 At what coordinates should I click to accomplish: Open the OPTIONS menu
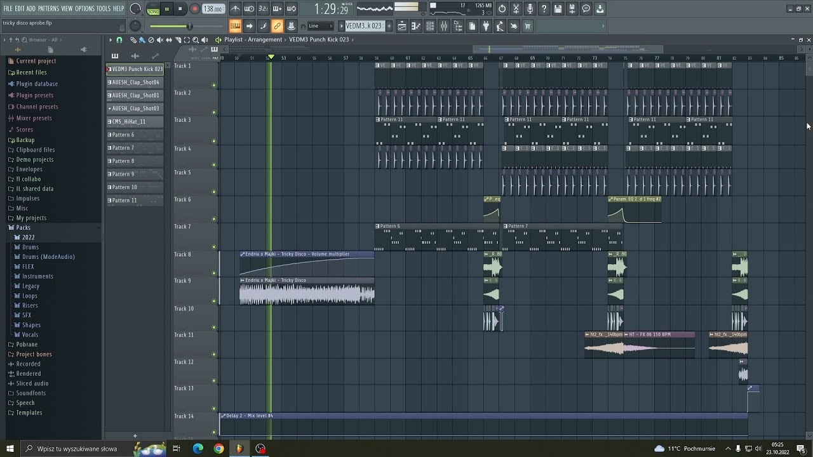coord(84,8)
